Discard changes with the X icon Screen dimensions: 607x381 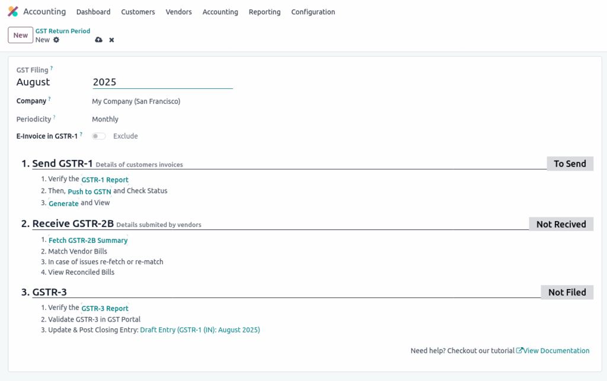(111, 40)
